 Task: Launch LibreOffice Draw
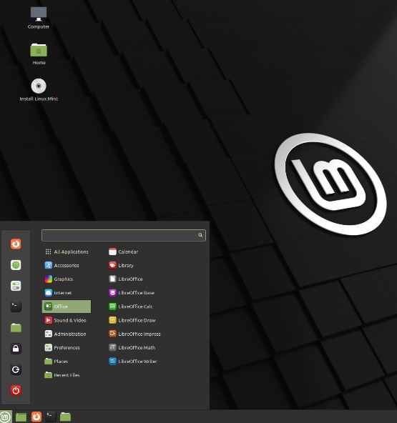(x=132, y=320)
